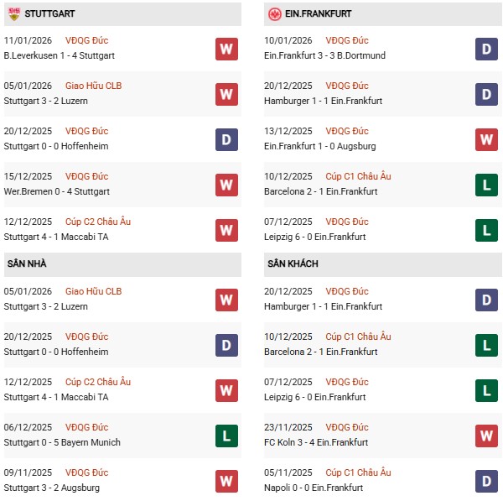Image resolution: width=503 pixels, height=501 pixels.
Task: Click D badge for Ein.Frankfurt 3 - 3 B.Dortmund
Action: coord(486,49)
